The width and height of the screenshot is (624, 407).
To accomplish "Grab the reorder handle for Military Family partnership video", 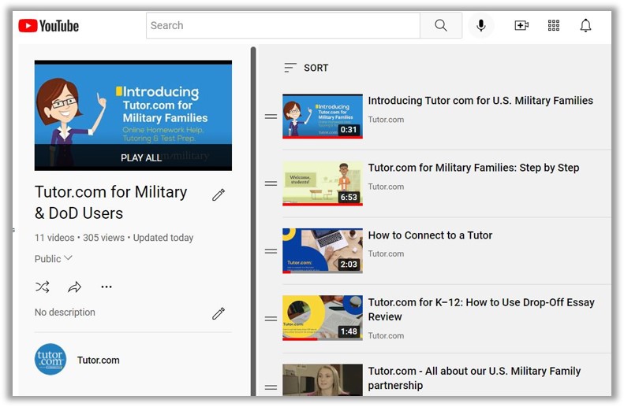I will click(271, 387).
